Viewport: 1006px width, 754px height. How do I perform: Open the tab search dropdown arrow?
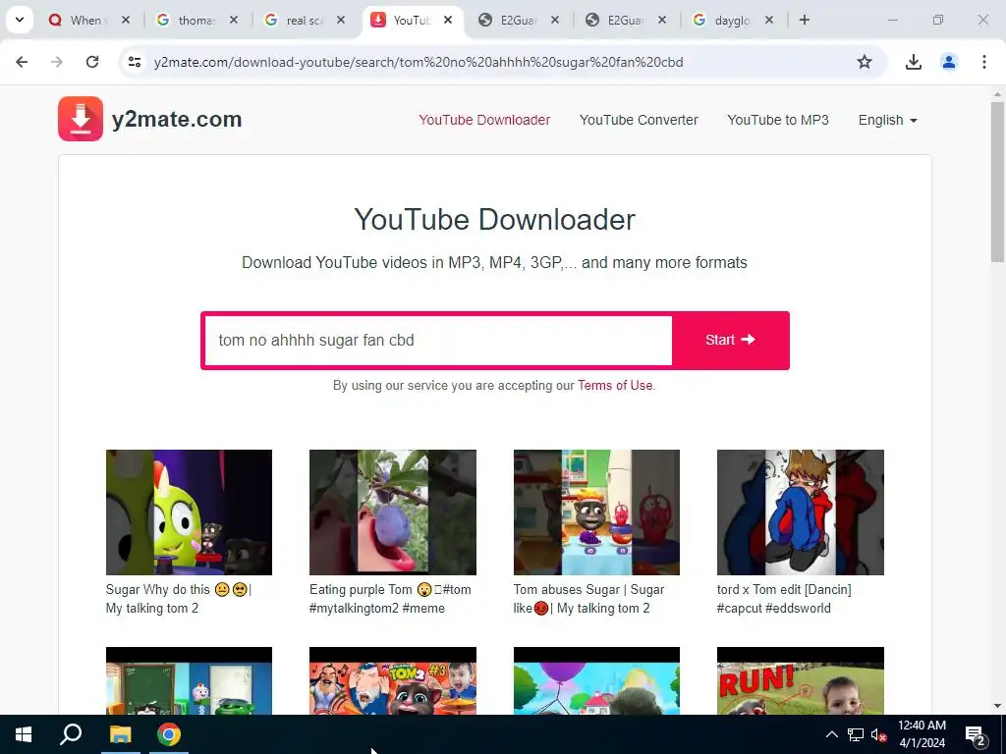[x=20, y=20]
